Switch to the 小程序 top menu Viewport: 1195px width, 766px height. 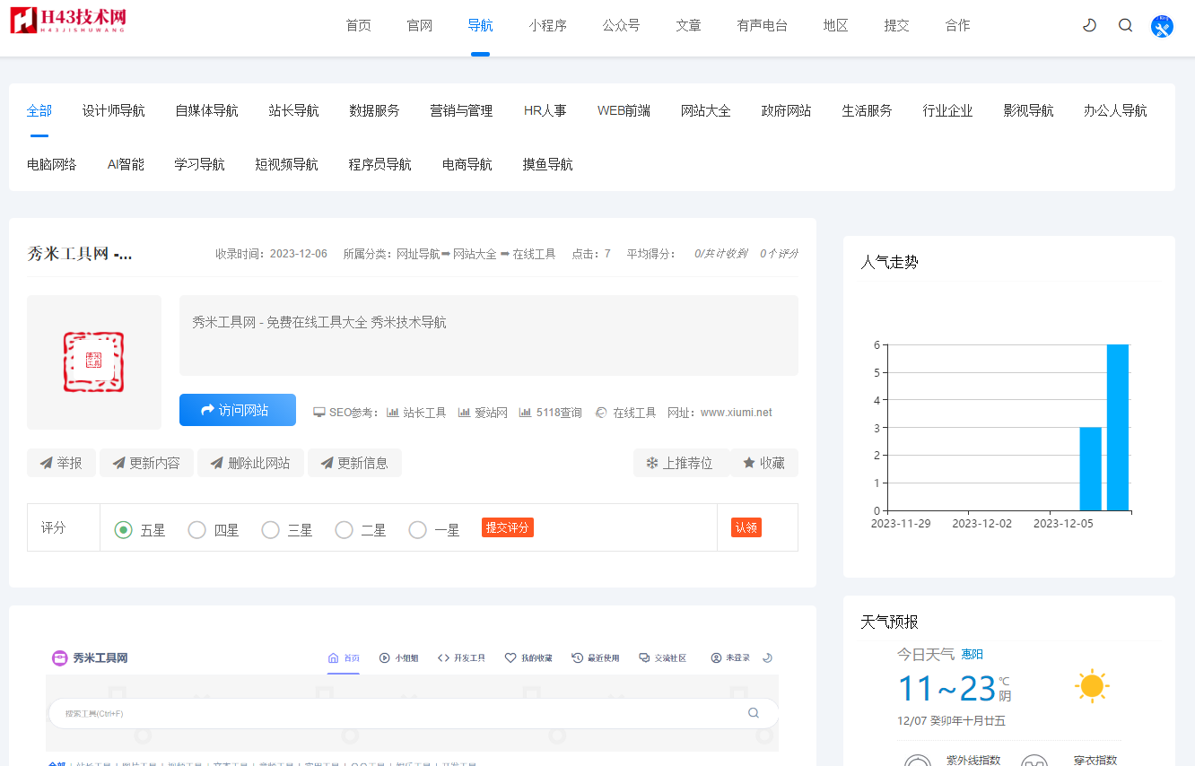(547, 25)
